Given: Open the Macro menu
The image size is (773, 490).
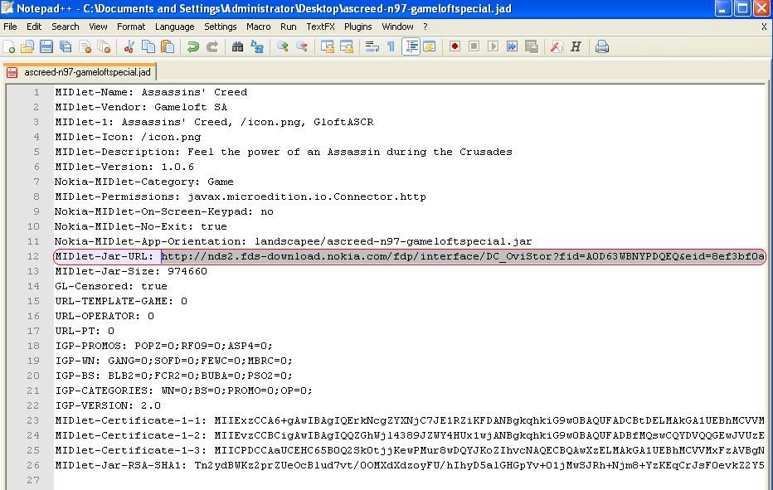Looking at the screenshot, I should pyautogui.click(x=258, y=27).
